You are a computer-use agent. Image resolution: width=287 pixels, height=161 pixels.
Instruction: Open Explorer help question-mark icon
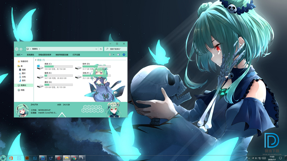124,55
